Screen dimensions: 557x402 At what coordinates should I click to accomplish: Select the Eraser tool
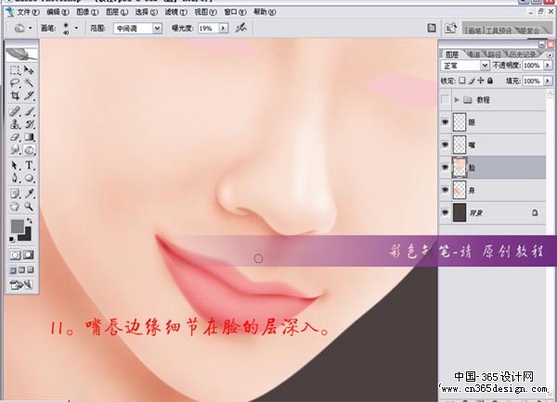coord(15,137)
